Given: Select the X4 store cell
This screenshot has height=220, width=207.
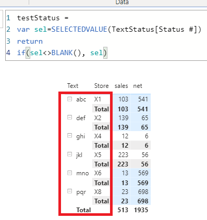Looking at the screenshot, I should [98, 136].
